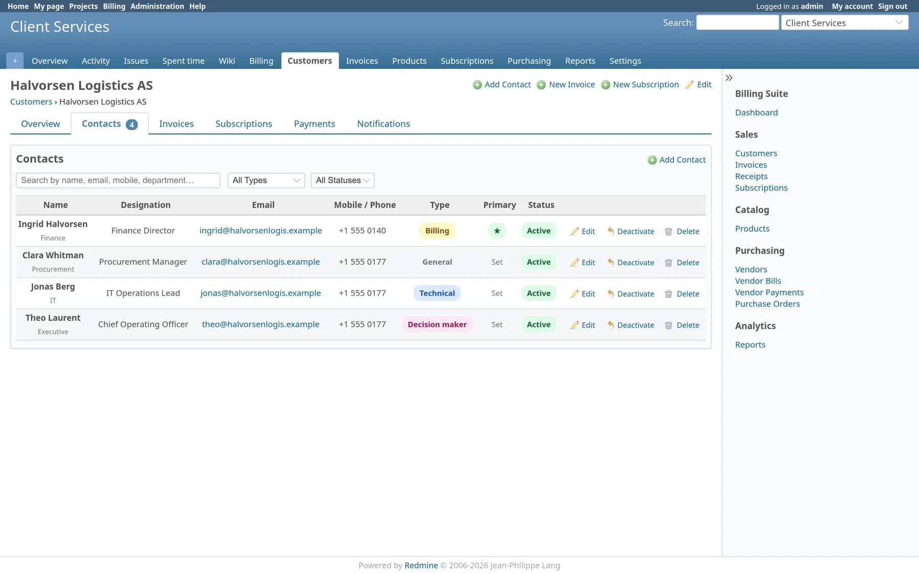Click the pencil edit icon for Jonas Berg
919x574 pixels.
pos(574,294)
